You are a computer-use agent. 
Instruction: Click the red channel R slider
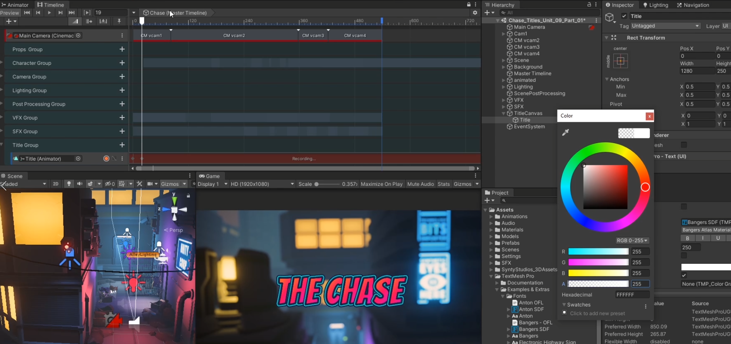598,251
